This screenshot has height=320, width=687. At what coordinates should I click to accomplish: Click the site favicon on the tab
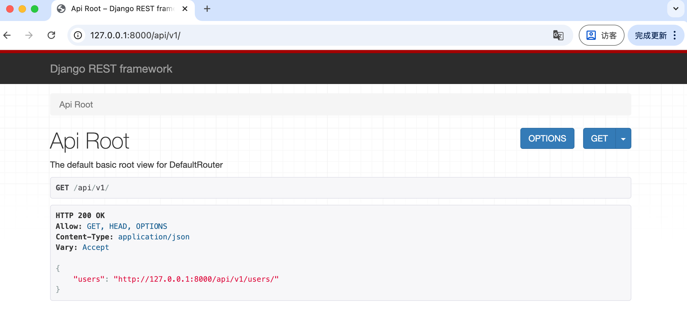(61, 9)
